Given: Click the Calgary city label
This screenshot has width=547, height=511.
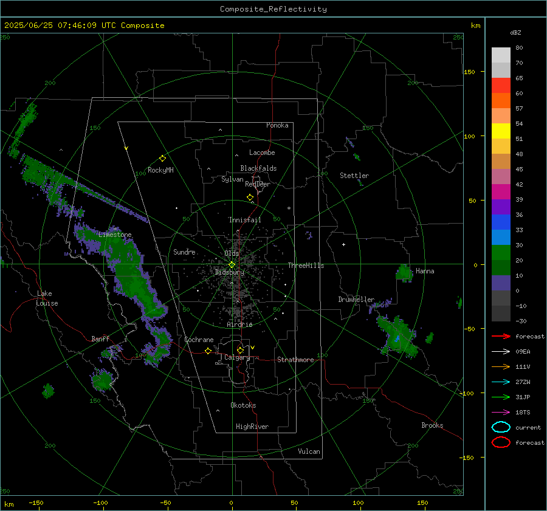Looking at the screenshot, I should [x=237, y=357].
